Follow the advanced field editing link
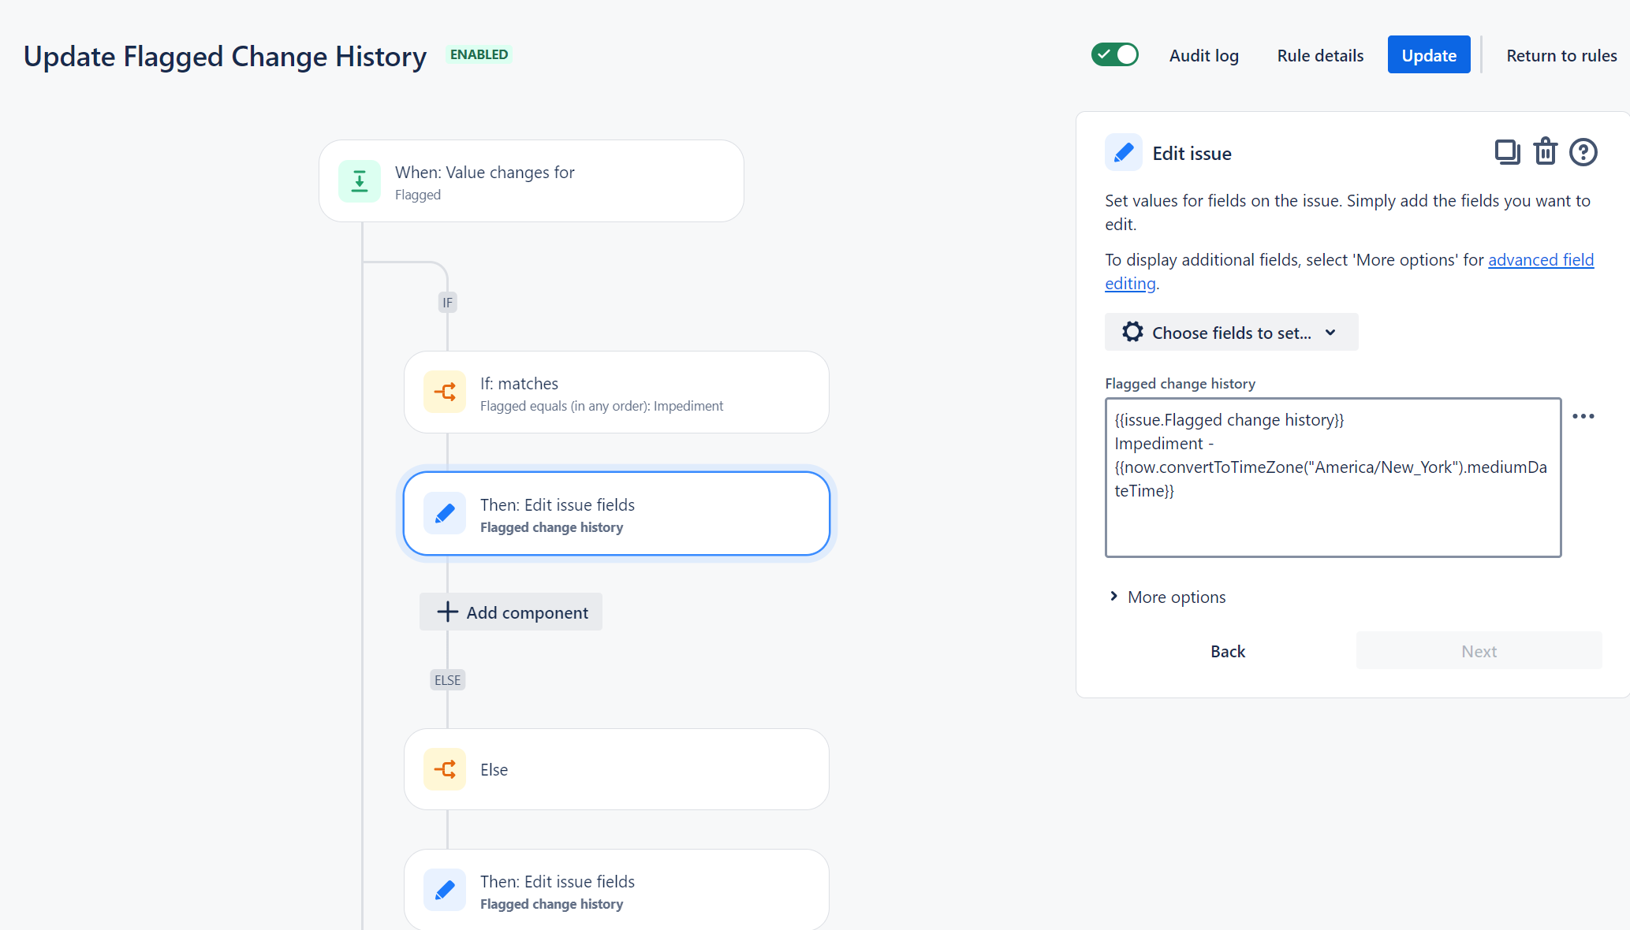The height and width of the screenshot is (930, 1630). (1540, 260)
